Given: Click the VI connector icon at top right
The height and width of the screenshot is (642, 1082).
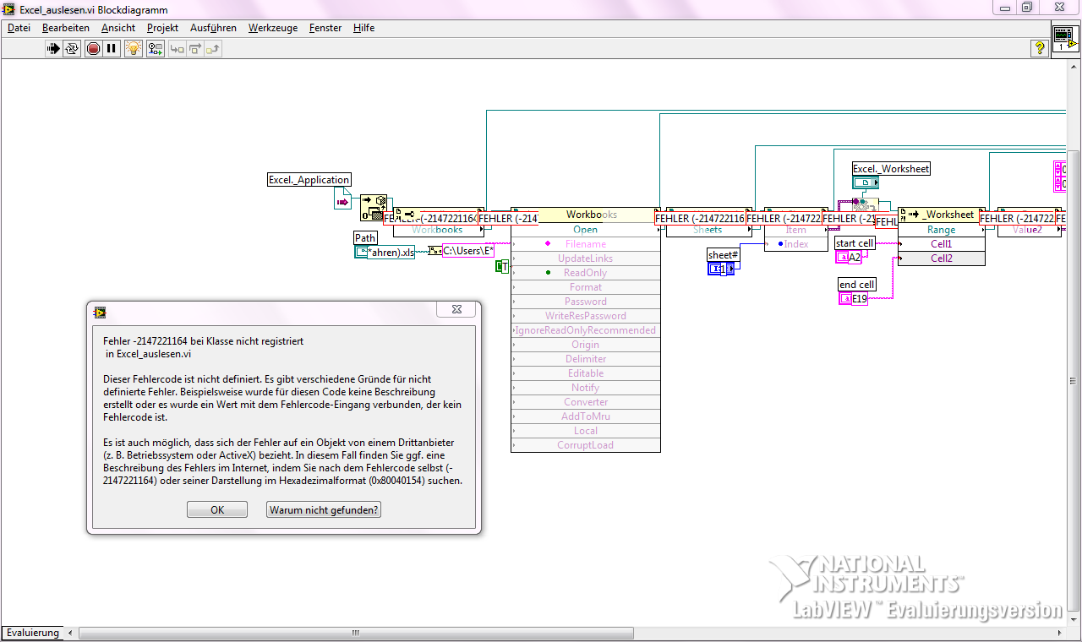Looking at the screenshot, I should coord(1064,41).
